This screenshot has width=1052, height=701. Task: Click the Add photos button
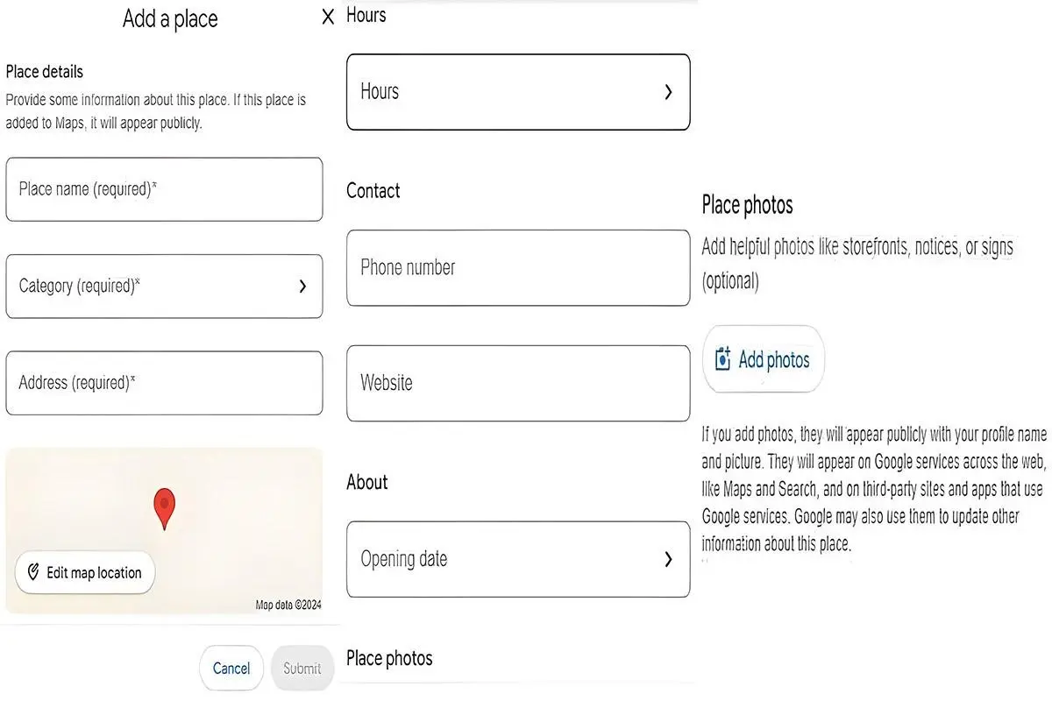point(764,359)
